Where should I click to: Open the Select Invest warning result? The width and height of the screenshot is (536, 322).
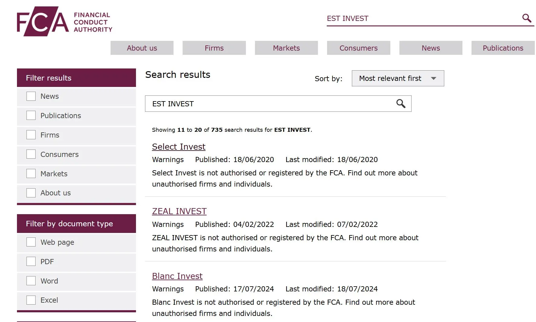tap(179, 147)
